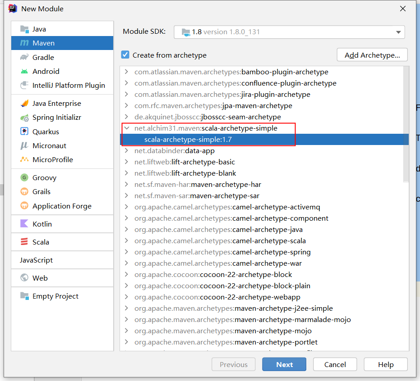Close the New Module dialog
The image size is (420, 381).
[402, 9]
